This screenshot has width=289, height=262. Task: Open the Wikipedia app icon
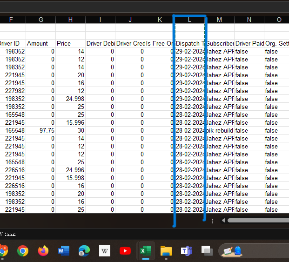click(x=105, y=251)
